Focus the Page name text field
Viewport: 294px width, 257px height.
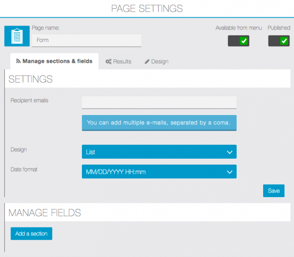[86, 40]
